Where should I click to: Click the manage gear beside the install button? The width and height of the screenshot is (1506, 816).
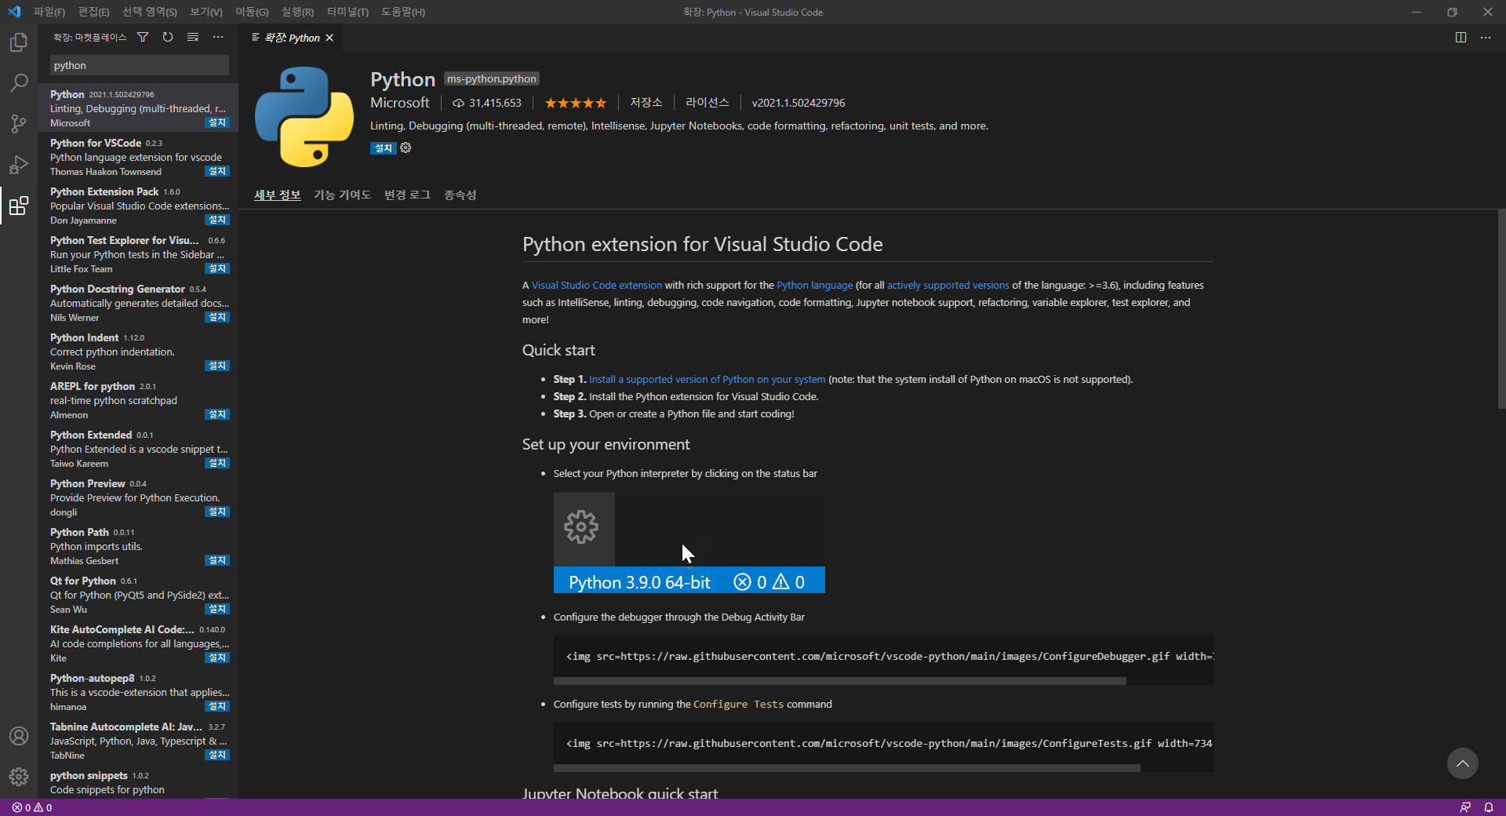coord(406,148)
